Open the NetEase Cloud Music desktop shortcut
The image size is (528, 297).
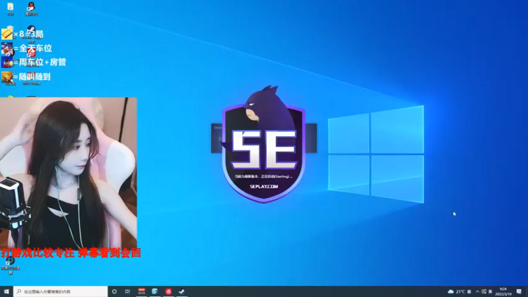pyautogui.click(x=31, y=54)
